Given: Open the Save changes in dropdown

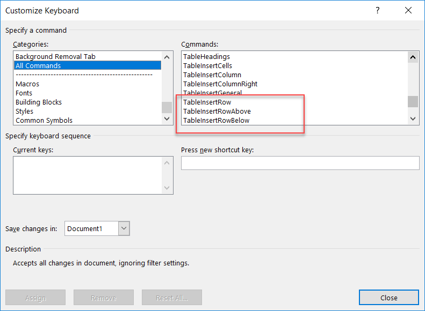Looking at the screenshot, I should point(124,228).
